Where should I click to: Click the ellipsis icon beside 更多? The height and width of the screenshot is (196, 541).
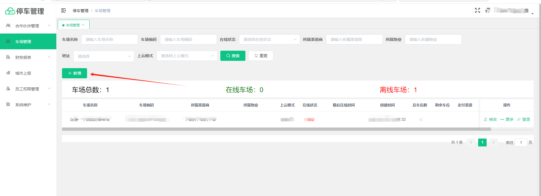(502, 119)
